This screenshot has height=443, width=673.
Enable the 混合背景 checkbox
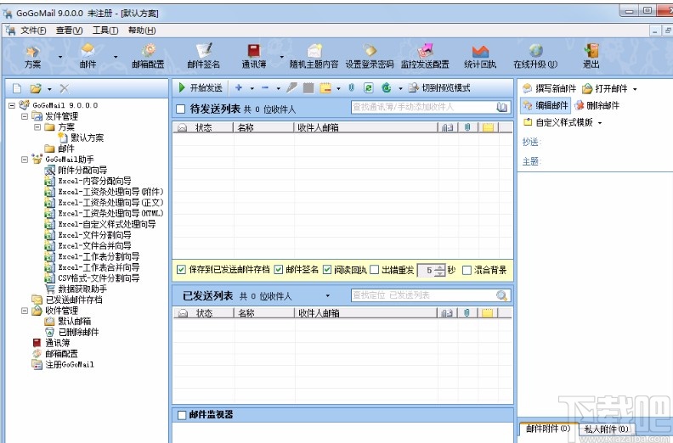[x=467, y=270]
